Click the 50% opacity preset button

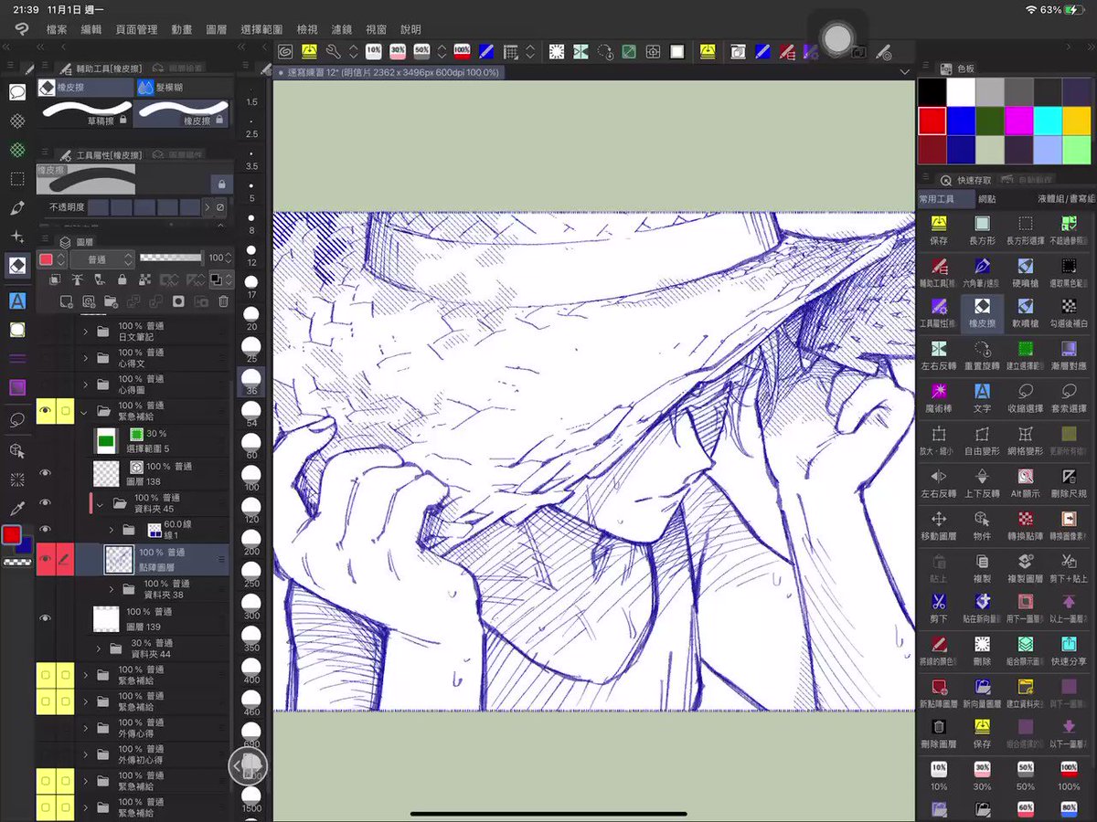tap(1025, 775)
